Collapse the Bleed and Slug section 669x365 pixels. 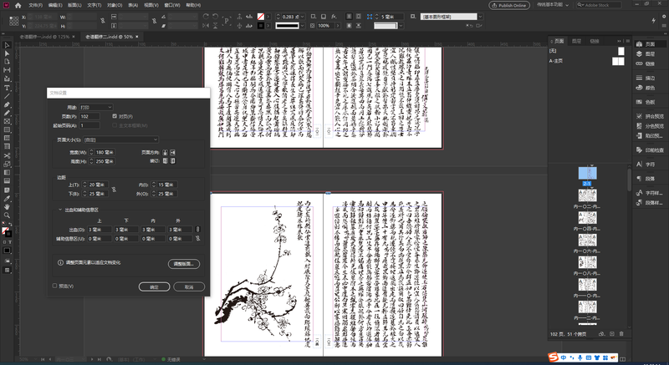click(x=59, y=210)
